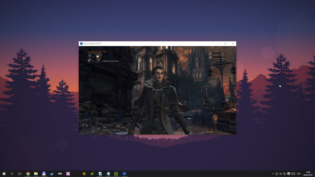Click the insight counter showing 7
This screenshot has height=177, width=315.
223,57
